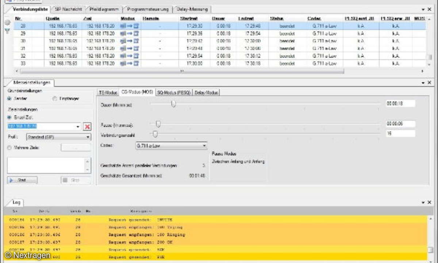Open the Log panel options arrow
Viewport: 438px width, 263px height.
[x=423, y=202]
